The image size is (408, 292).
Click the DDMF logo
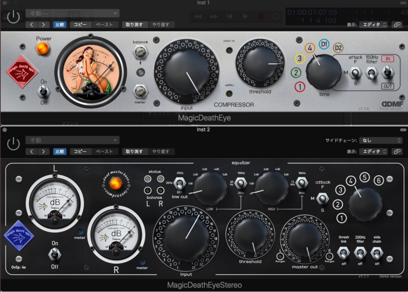392,104
